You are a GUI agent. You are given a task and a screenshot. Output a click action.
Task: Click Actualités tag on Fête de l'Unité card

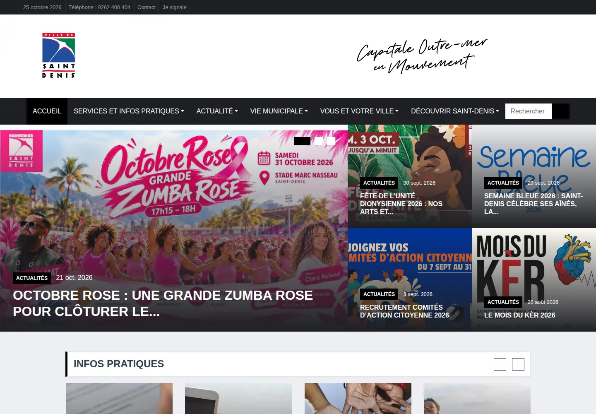coord(379,183)
